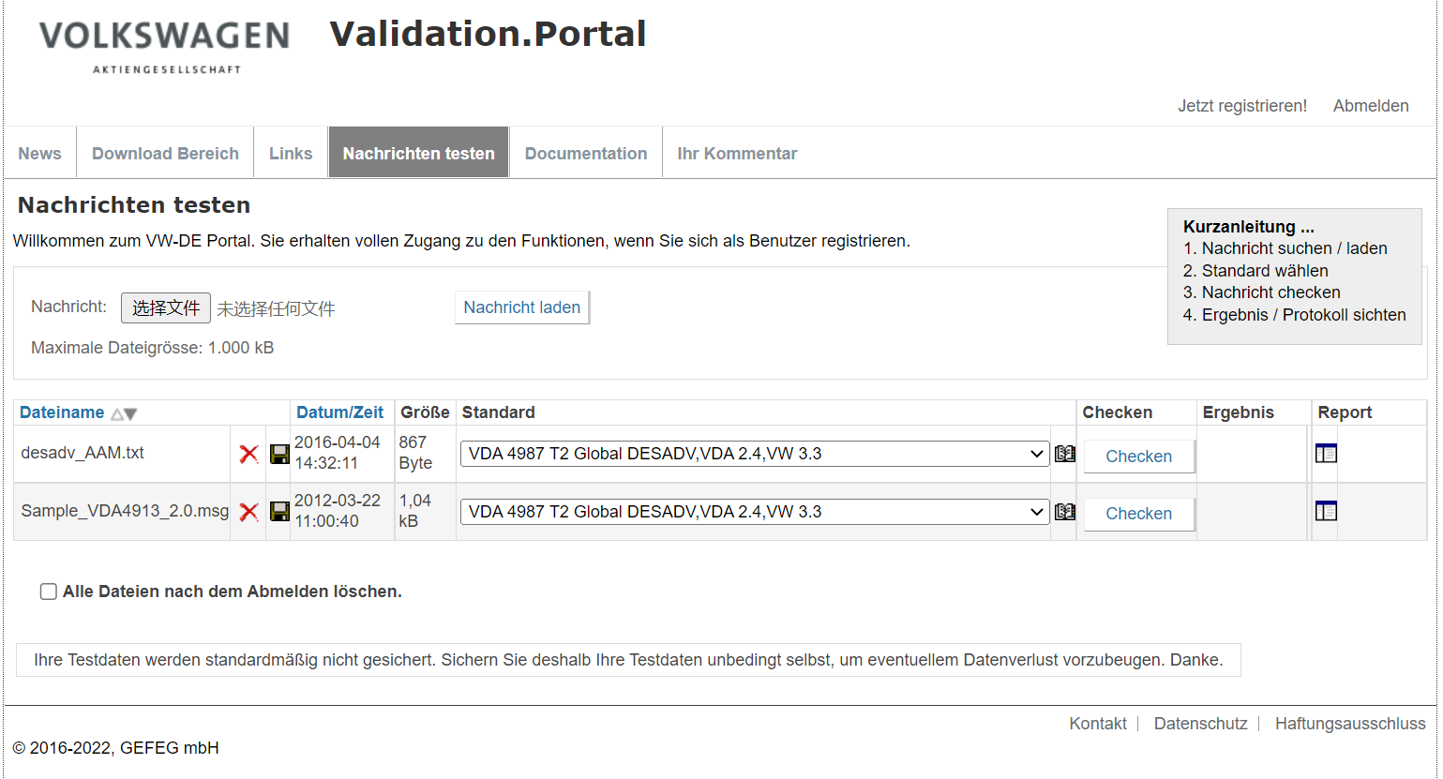Open standard documentation book icon for Sample_VDA4913_2.0.msg
Viewport: 1443px width, 779px height.
point(1065,512)
